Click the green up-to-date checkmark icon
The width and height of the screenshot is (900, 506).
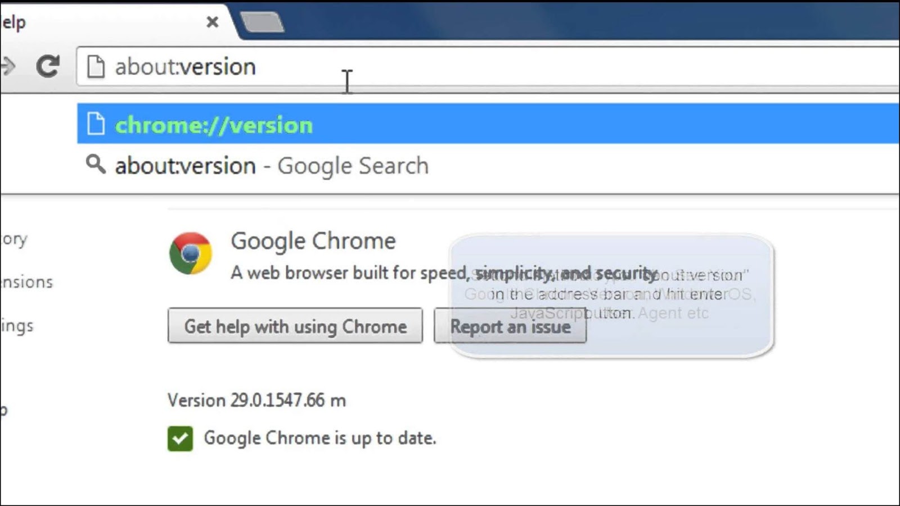[x=180, y=439]
